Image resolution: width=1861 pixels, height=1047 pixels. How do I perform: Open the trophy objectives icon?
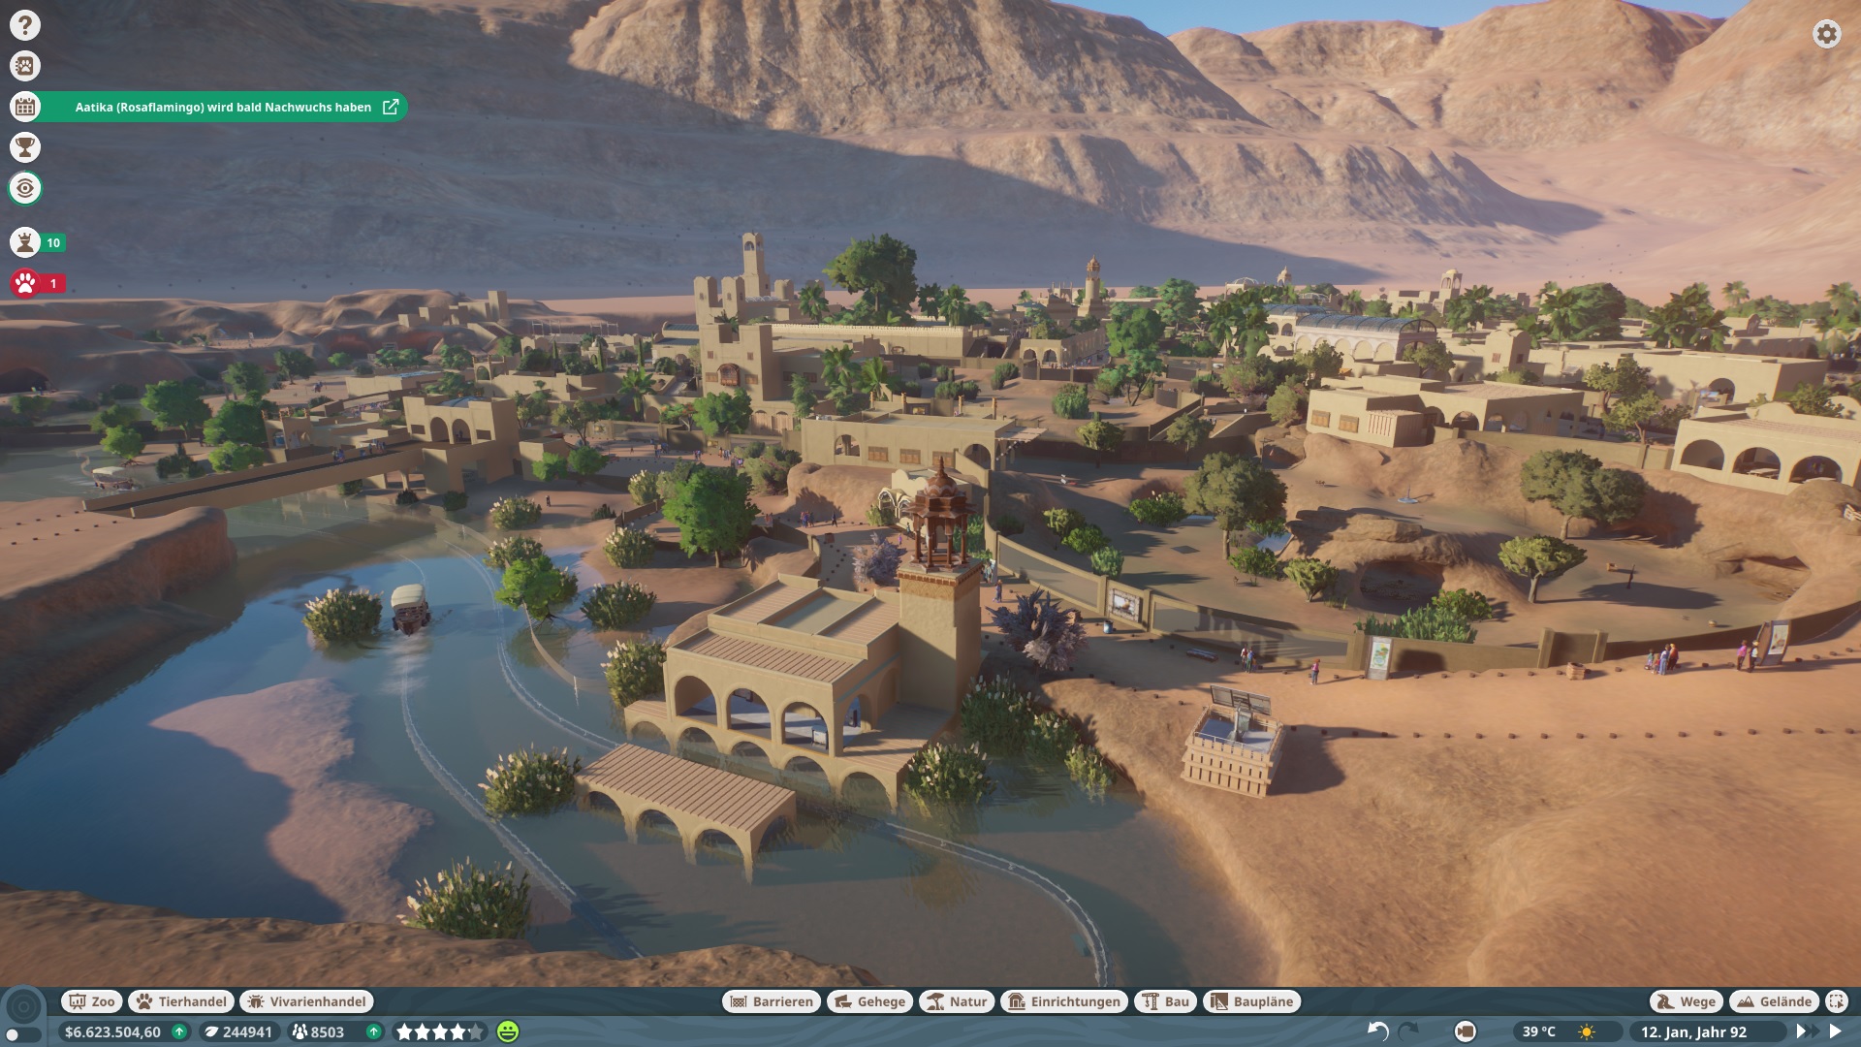[x=25, y=147]
